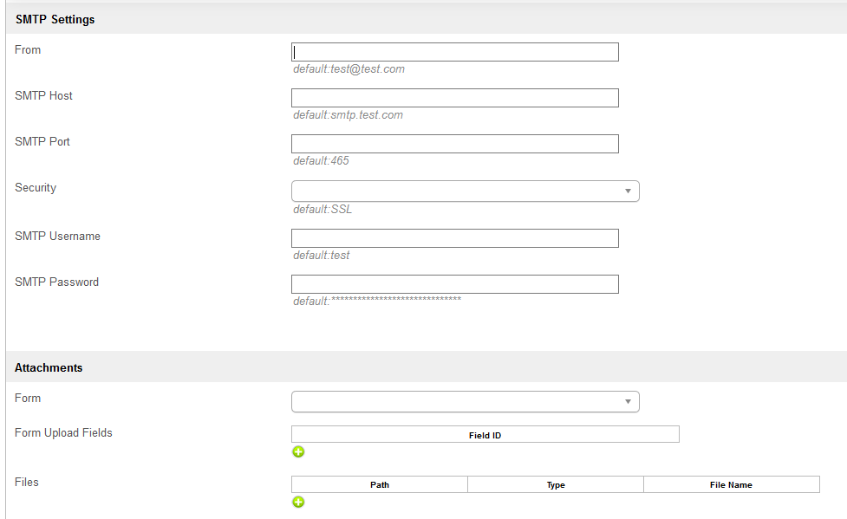Image resolution: width=847 pixels, height=519 pixels.
Task: Select the SMTP Port text box
Action: (x=455, y=144)
